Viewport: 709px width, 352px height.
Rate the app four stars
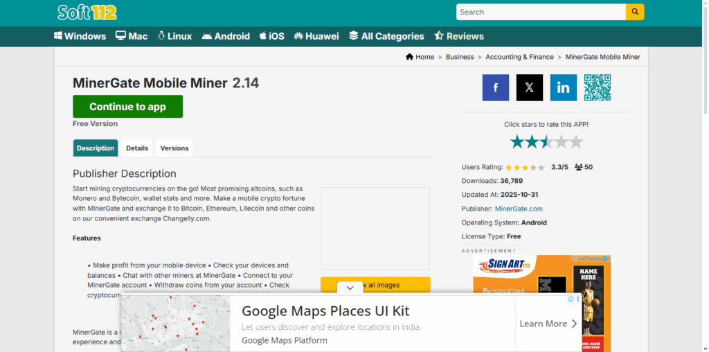[561, 141]
